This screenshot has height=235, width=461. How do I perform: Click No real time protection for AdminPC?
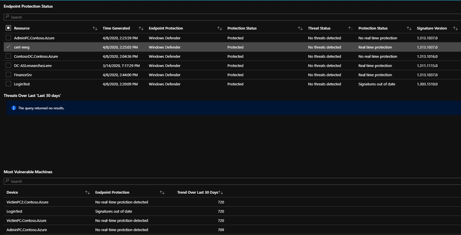[378, 38]
